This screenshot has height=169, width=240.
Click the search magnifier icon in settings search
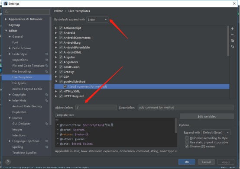coord(7,12)
